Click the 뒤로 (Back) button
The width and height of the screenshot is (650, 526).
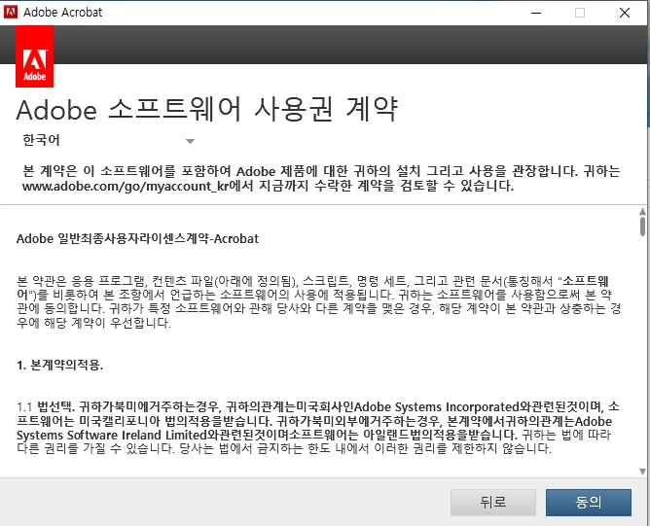click(493, 503)
